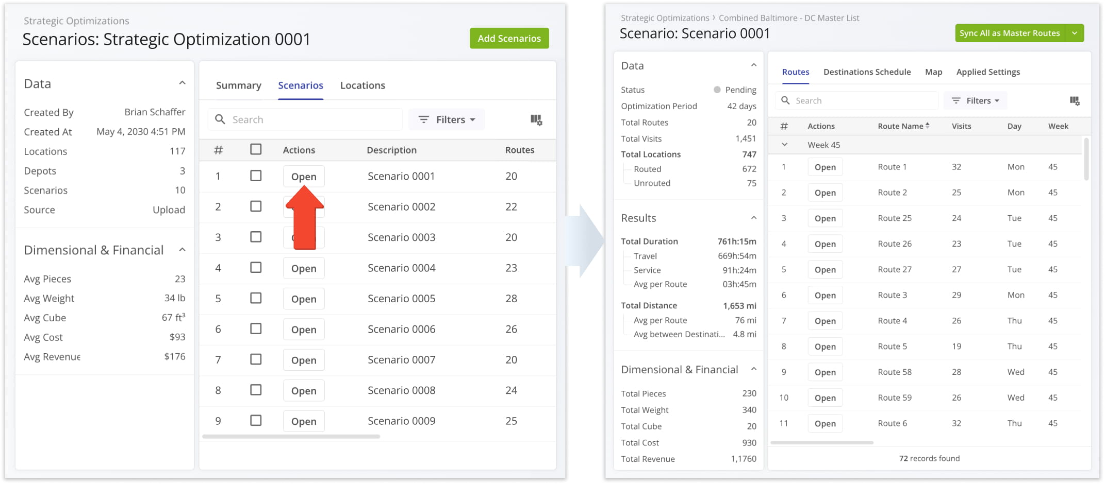
Task: Collapse the Week 45 group
Action: [x=784, y=145]
